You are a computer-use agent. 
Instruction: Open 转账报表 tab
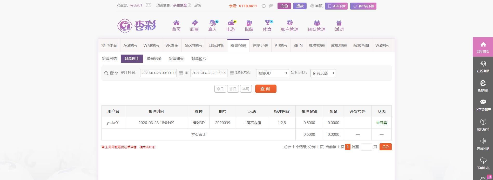coord(339,45)
